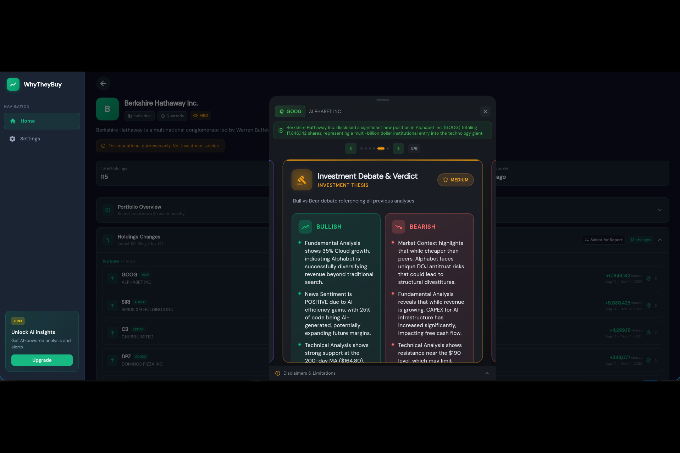Click the WhyTheyBuy logo icon
The width and height of the screenshot is (680, 453).
coord(13,84)
